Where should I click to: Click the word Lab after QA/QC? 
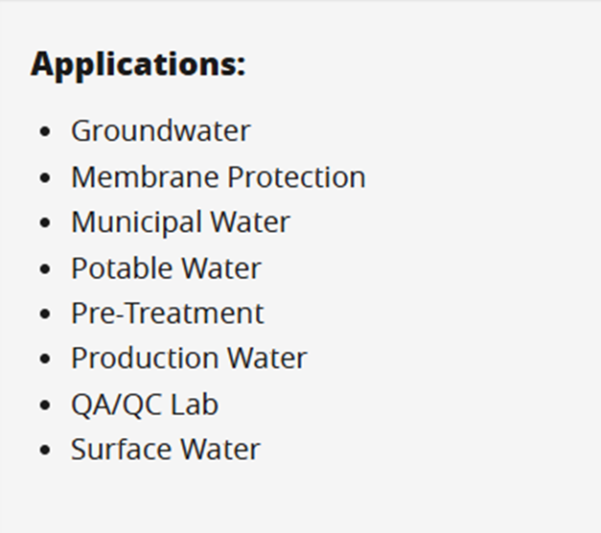click(x=194, y=405)
